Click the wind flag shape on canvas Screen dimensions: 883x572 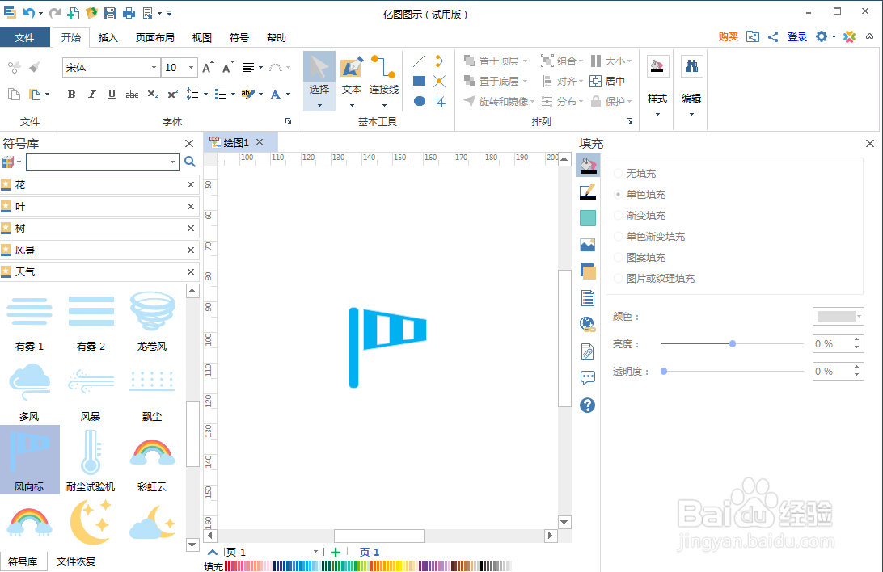(387, 347)
